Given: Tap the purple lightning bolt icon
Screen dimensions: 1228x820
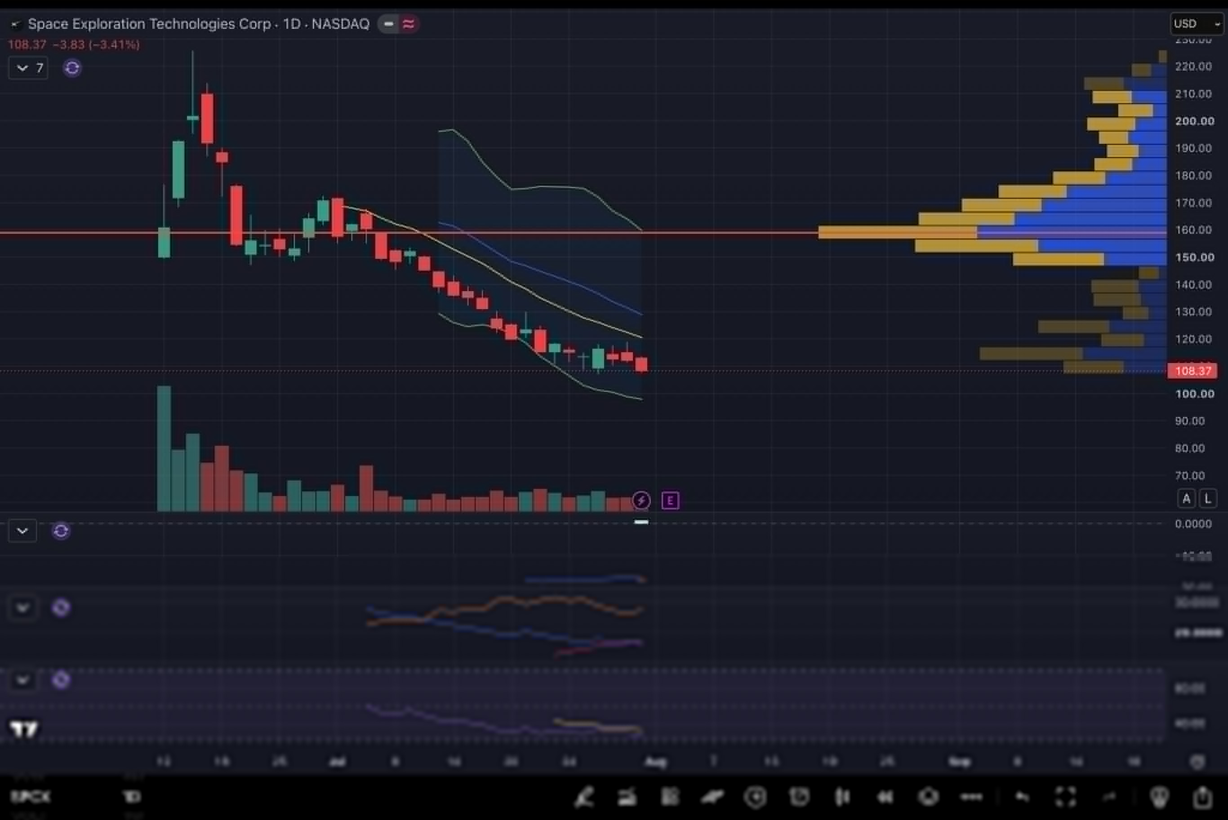Looking at the screenshot, I should point(641,501).
